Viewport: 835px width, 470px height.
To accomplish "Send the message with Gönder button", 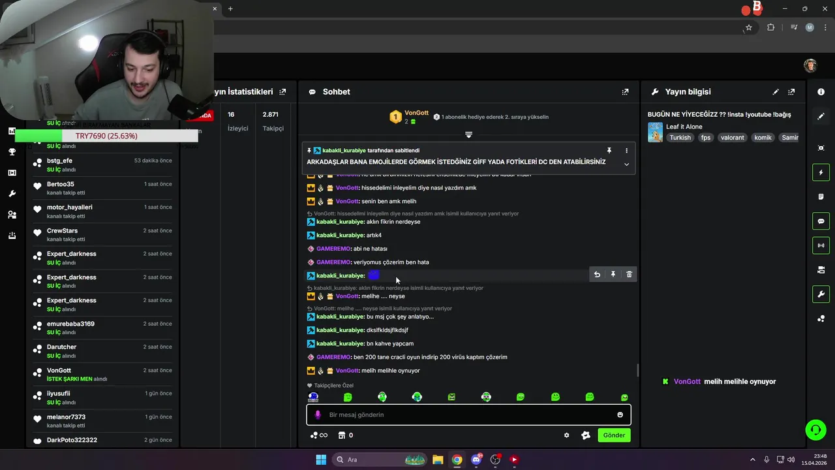I will point(614,435).
